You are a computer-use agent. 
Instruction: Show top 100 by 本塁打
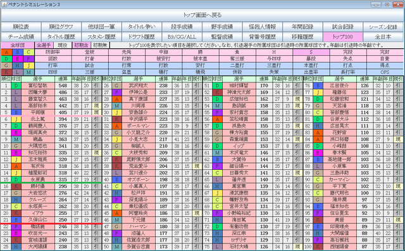click(x=311, y=65)
